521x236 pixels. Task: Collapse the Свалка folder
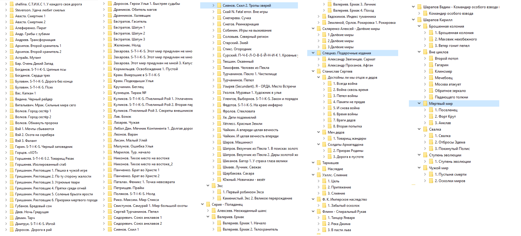[x=419, y=129]
